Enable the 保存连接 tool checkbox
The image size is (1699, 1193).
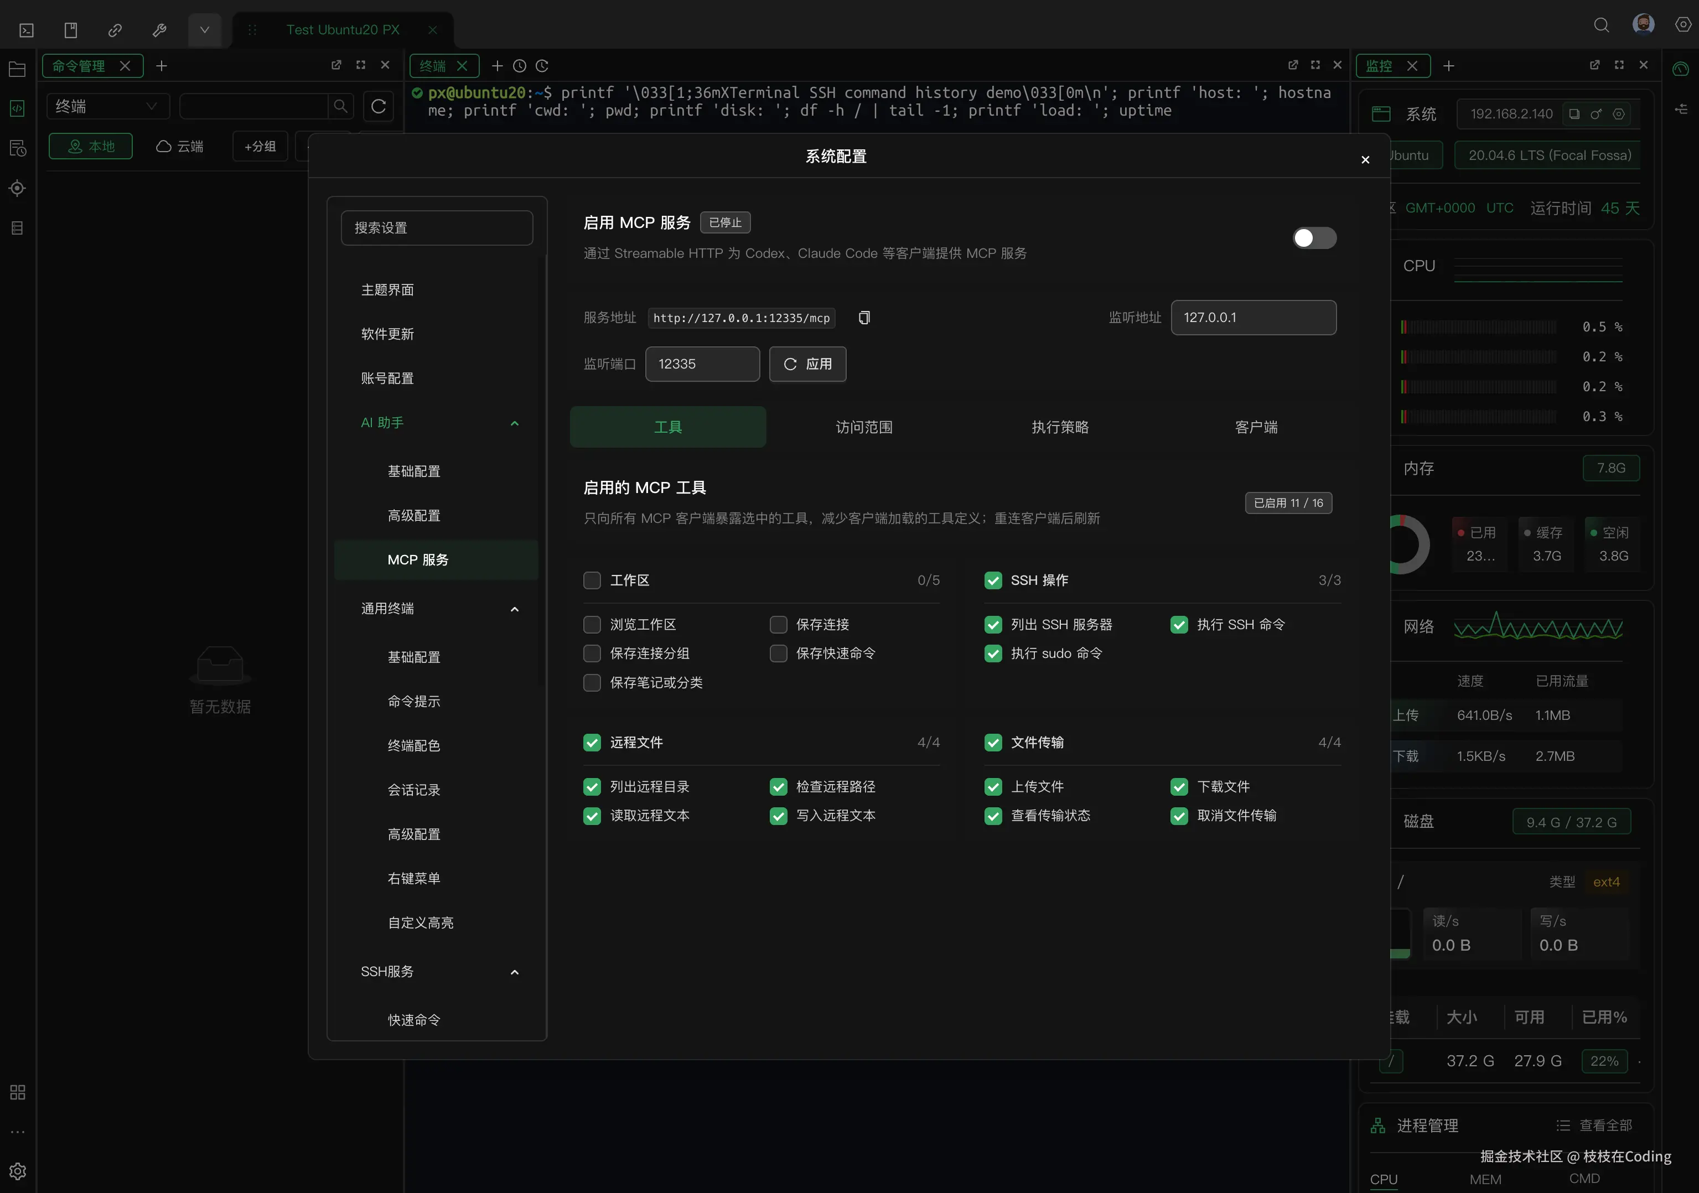tap(779, 625)
